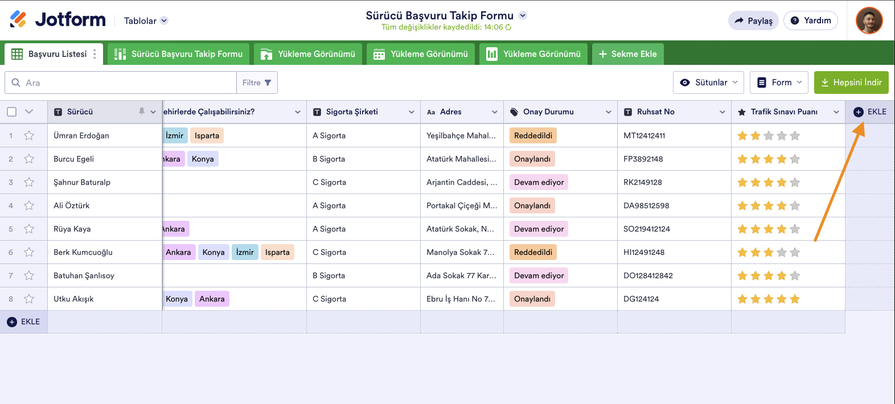Toggle star for Burcu Egeli row
Viewport: 895px width, 404px height.
pyautogui.click(x=29, y=159)
